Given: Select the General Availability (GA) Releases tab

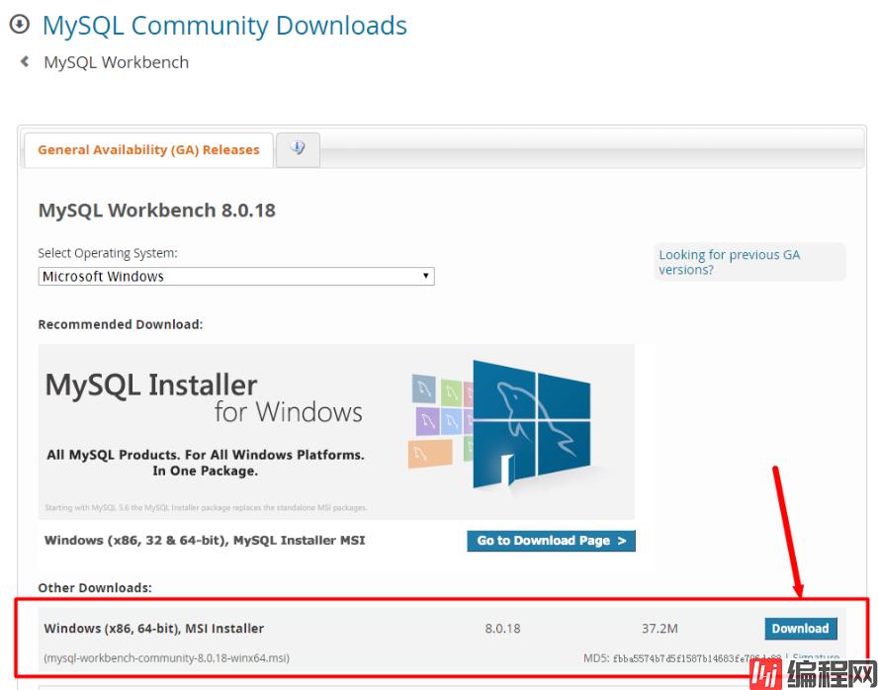Looking at the screenshot, I should pyautogui.click(x=148, y=150).
